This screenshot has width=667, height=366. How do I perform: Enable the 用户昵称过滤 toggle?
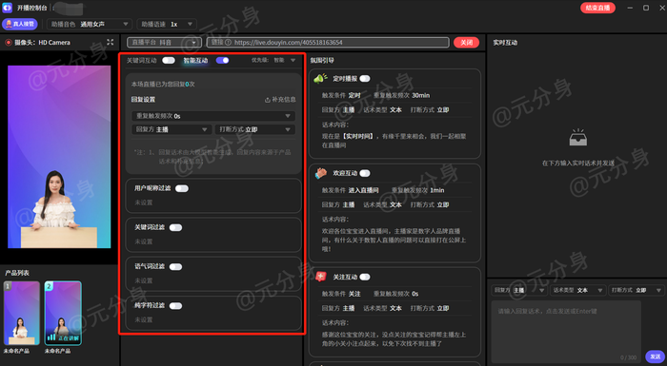(x=182, y=188)
